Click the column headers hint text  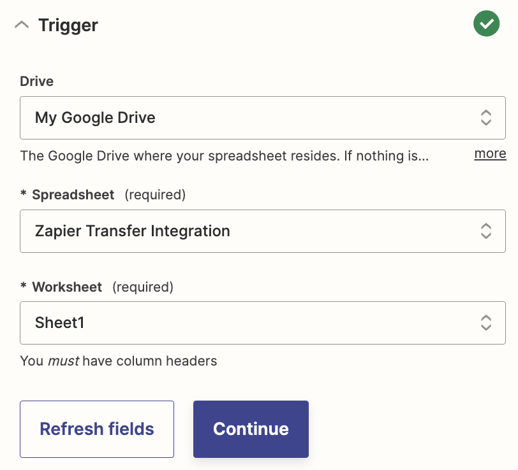tap(119, 361)
